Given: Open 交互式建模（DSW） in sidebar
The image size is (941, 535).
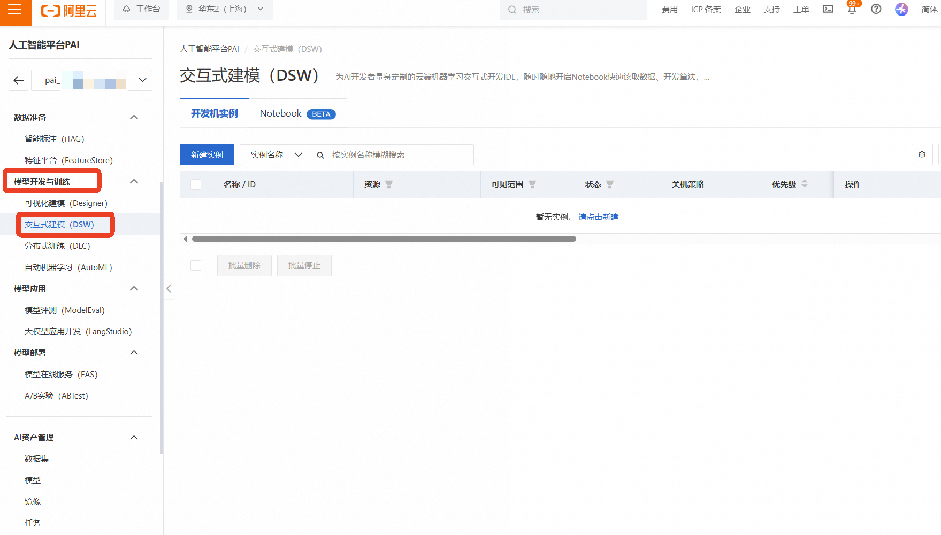Looking at the screenshot, I should [x=59, y=225].
